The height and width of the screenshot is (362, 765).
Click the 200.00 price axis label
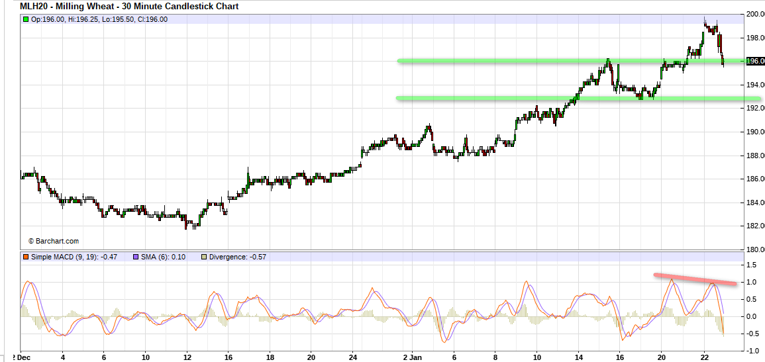(x=755, y=14)
